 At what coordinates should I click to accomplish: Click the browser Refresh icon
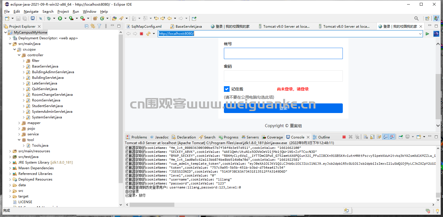point(148,34)
